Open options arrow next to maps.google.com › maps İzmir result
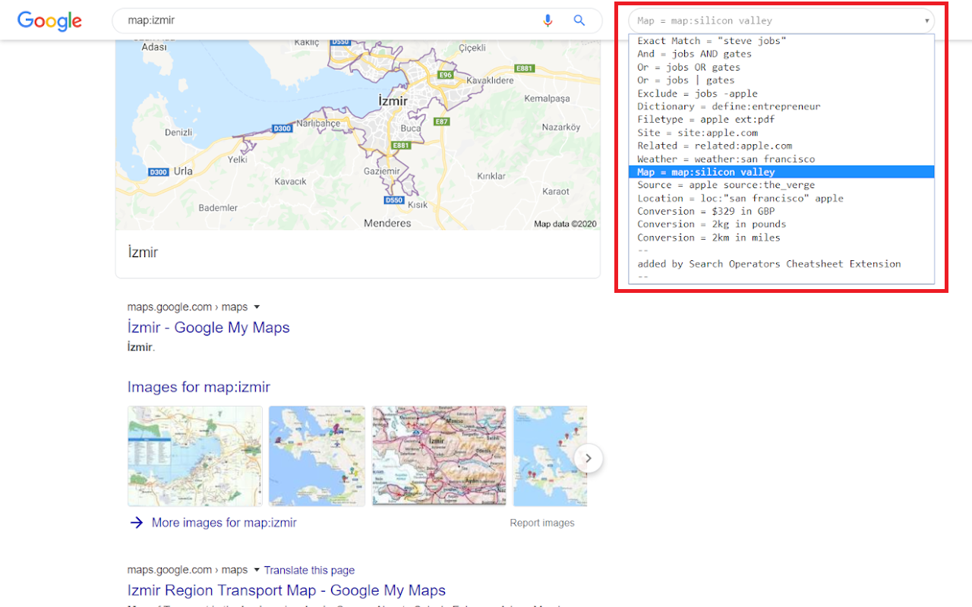972x607 pixels. [x=257, y=307]
